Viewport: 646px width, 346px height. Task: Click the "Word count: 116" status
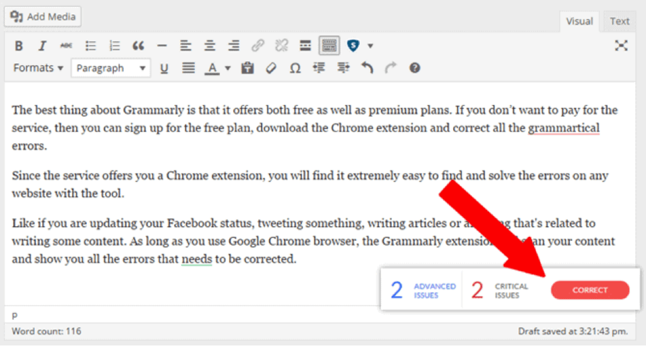[x=47, y=331]
